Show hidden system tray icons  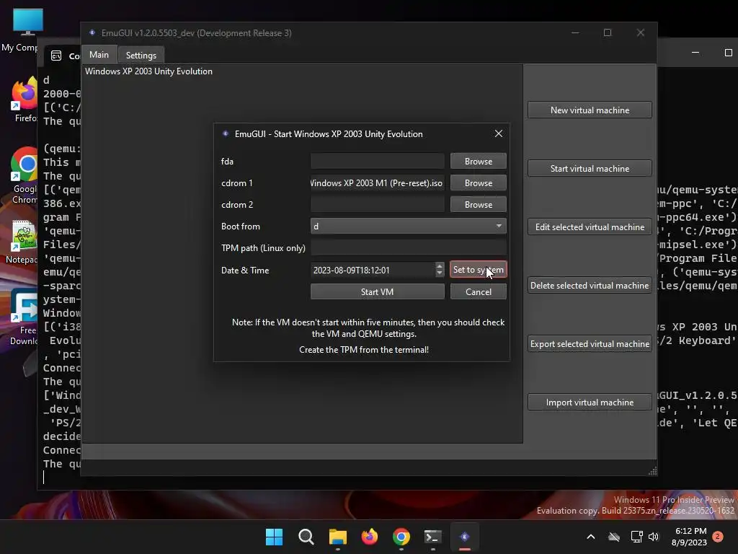[x=591, y=537]
